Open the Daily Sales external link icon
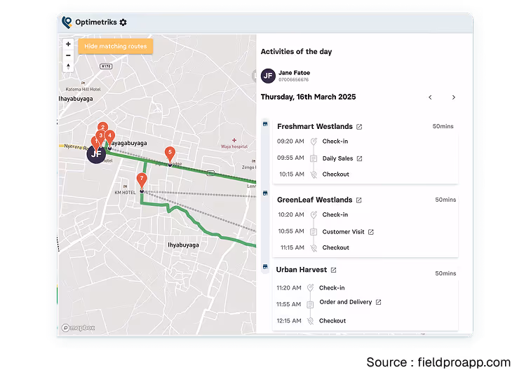531x370 pixels. tap(360, 158)
